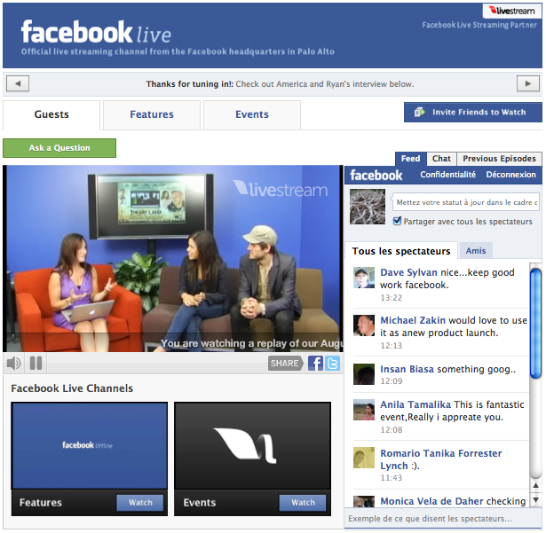Screen dimensions: 546x533
Task: Select the Feed tab
Action: pos(410,159)
